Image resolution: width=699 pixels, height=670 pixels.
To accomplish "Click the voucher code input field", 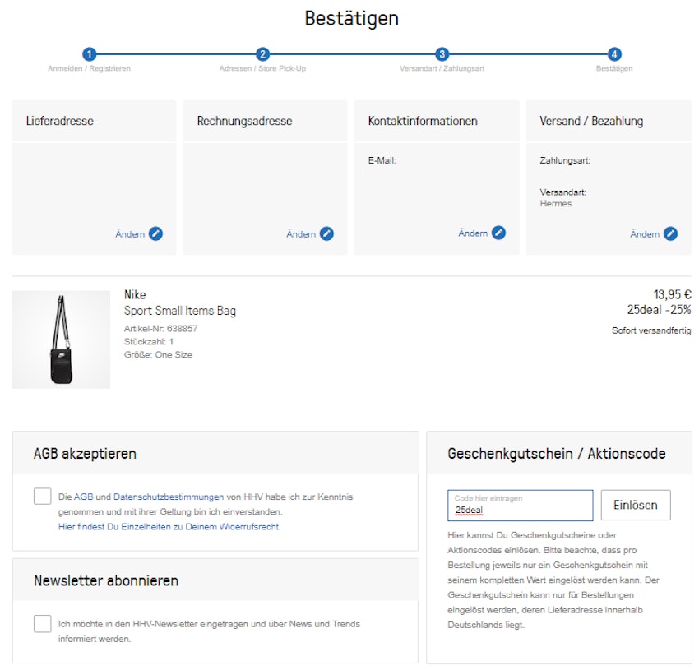I will pyautogui.click(x=521, y=505).
